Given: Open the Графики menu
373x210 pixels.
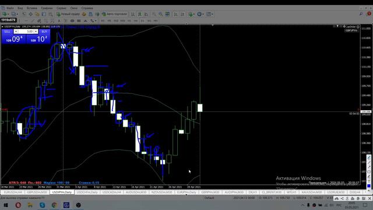Looking at the screenshot, I should (x=47, y=8).
